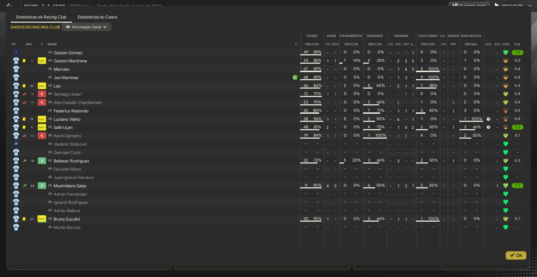The width and height of the screenshot is (537, 277).
Task: Click Luciano Vietto's 96% pass completion
Action: click(x=317, y=119)
